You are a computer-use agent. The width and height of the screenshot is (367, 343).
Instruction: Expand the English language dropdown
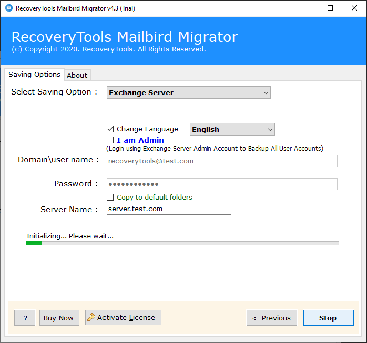click(x=232, y=129)
